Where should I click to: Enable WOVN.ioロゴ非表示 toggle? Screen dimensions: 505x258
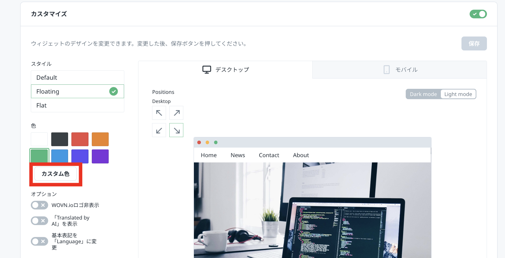(39, 205)
